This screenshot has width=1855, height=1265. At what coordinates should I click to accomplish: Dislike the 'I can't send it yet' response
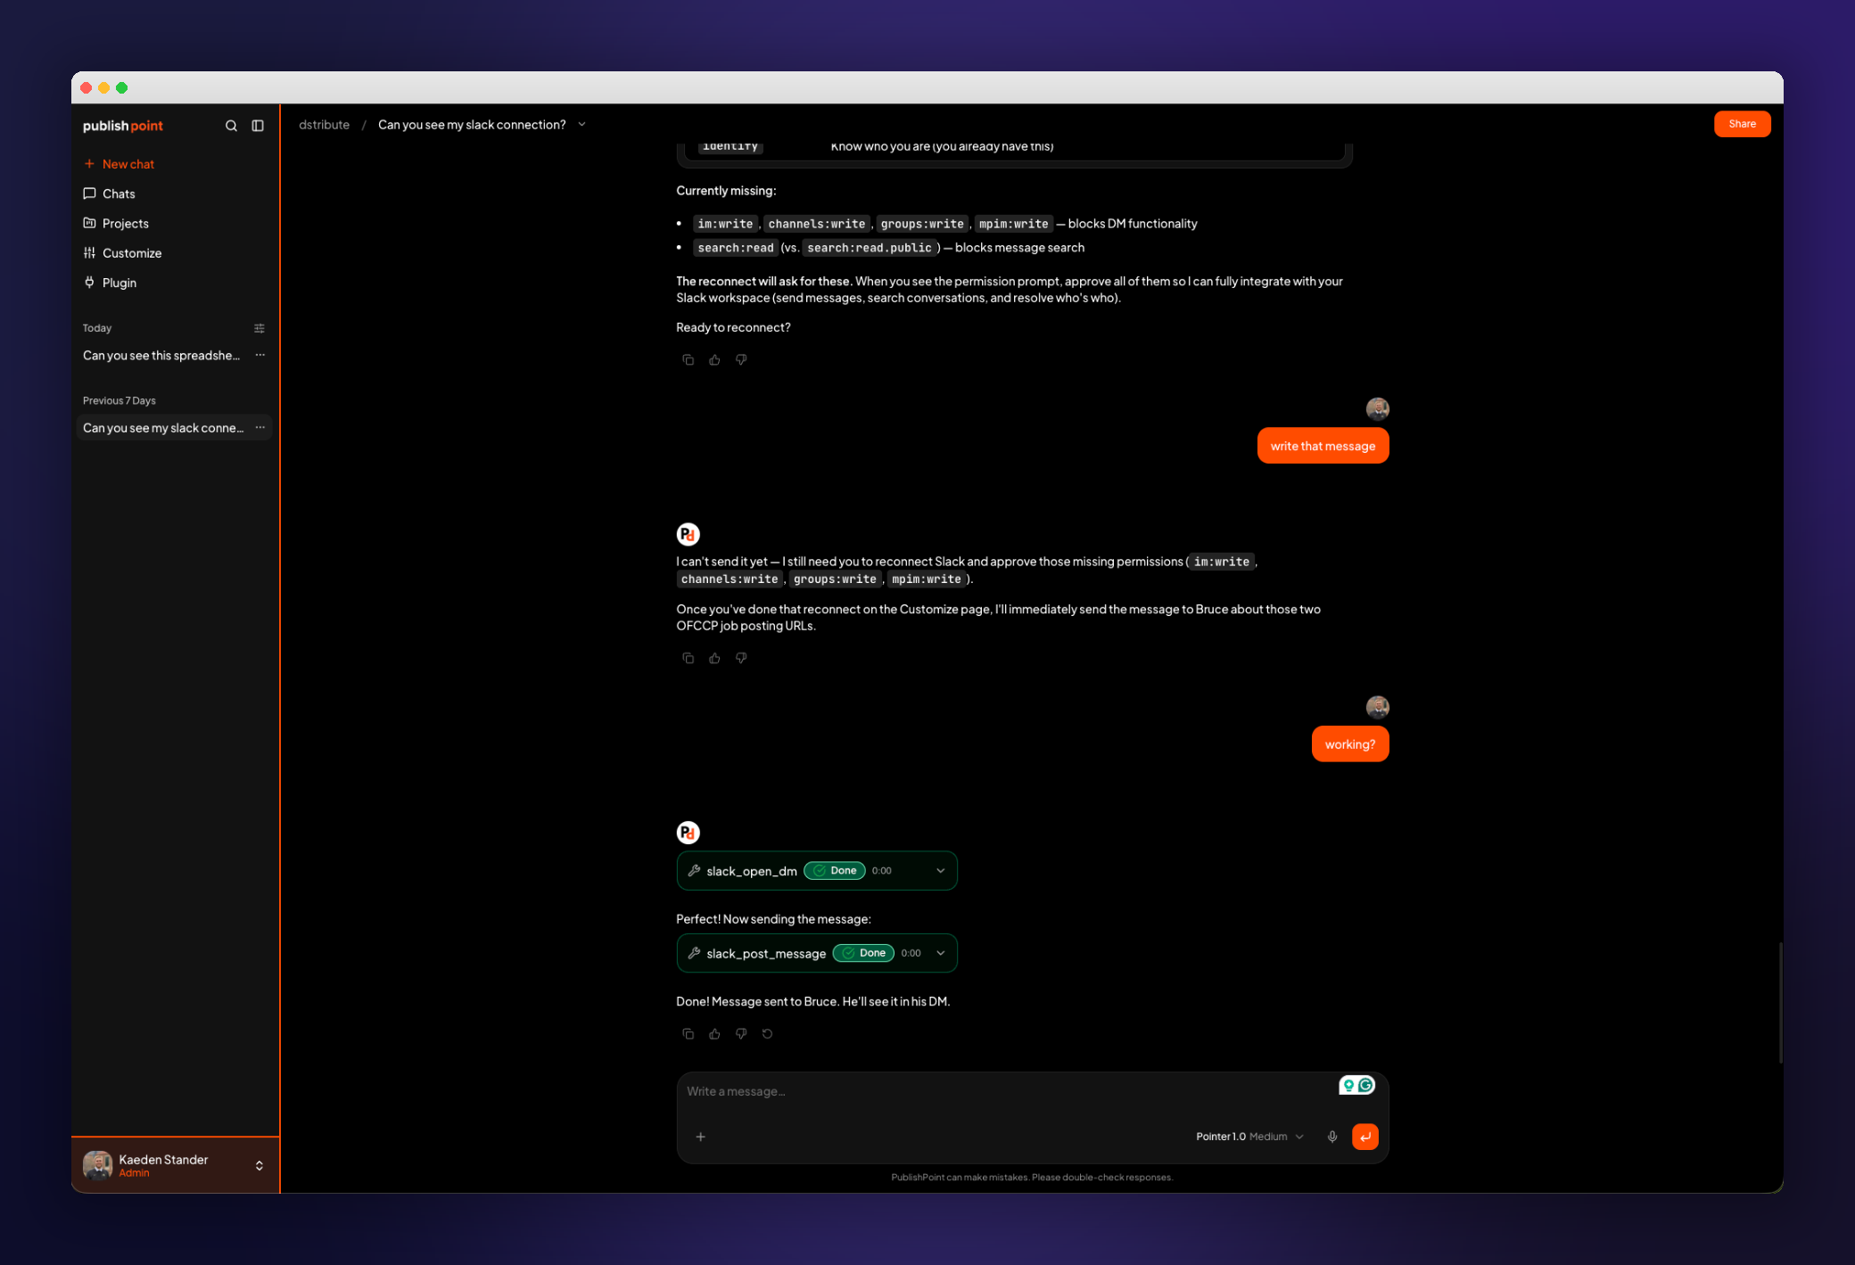(741, 658)
